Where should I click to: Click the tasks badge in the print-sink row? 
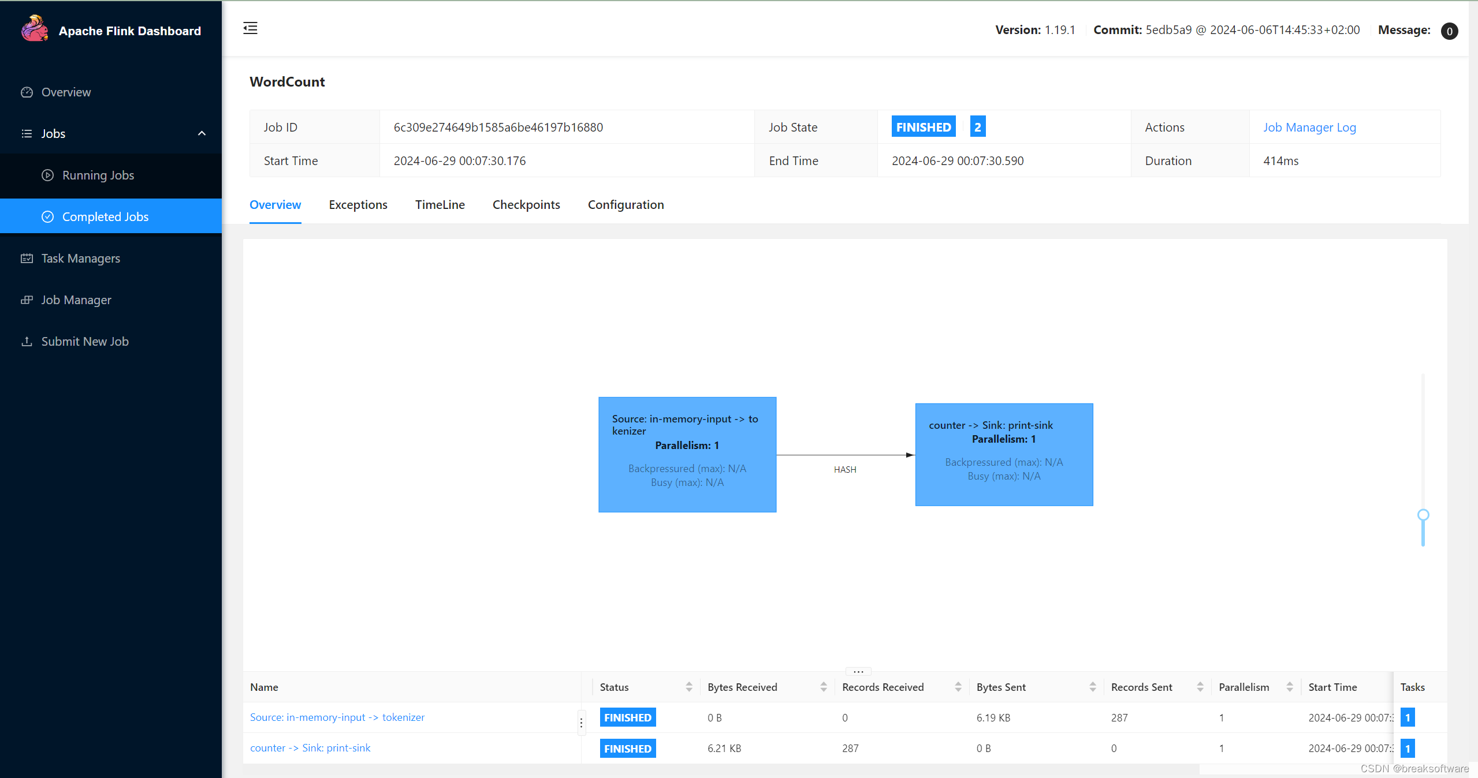coord(1408,749)
